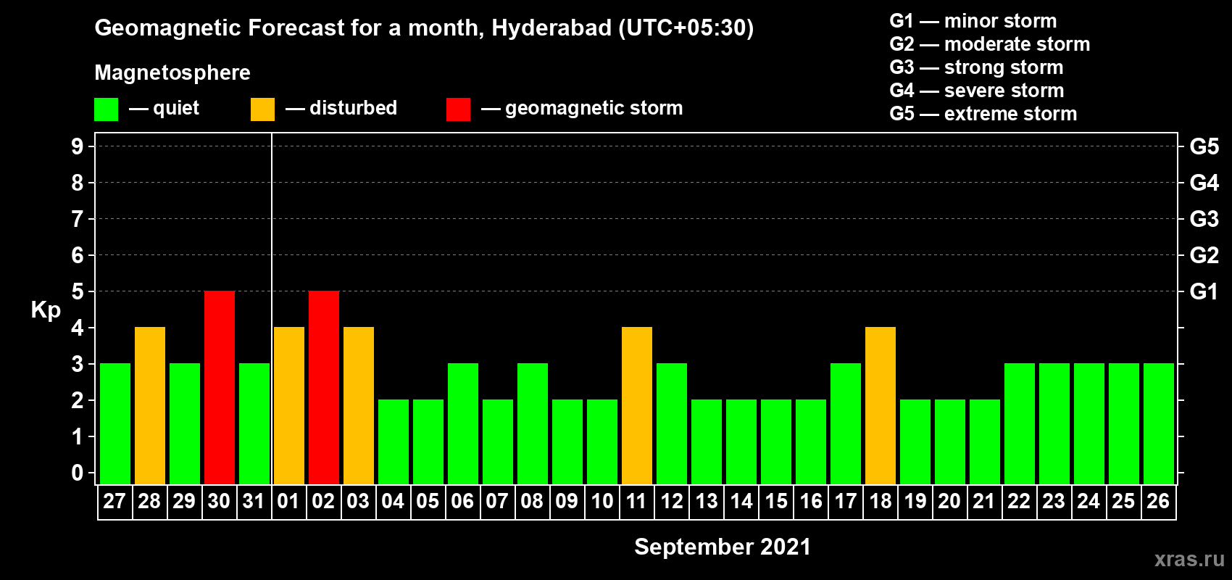Click Kp value 5 on left axis
The height and width of the screenshot is (580, 1232).
pyautogui.click(x=78, y=291)
